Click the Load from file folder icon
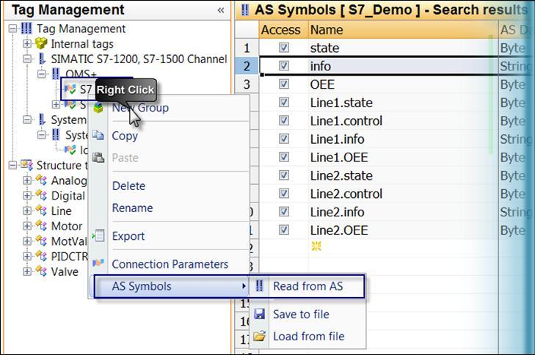 tap(260, 336)
